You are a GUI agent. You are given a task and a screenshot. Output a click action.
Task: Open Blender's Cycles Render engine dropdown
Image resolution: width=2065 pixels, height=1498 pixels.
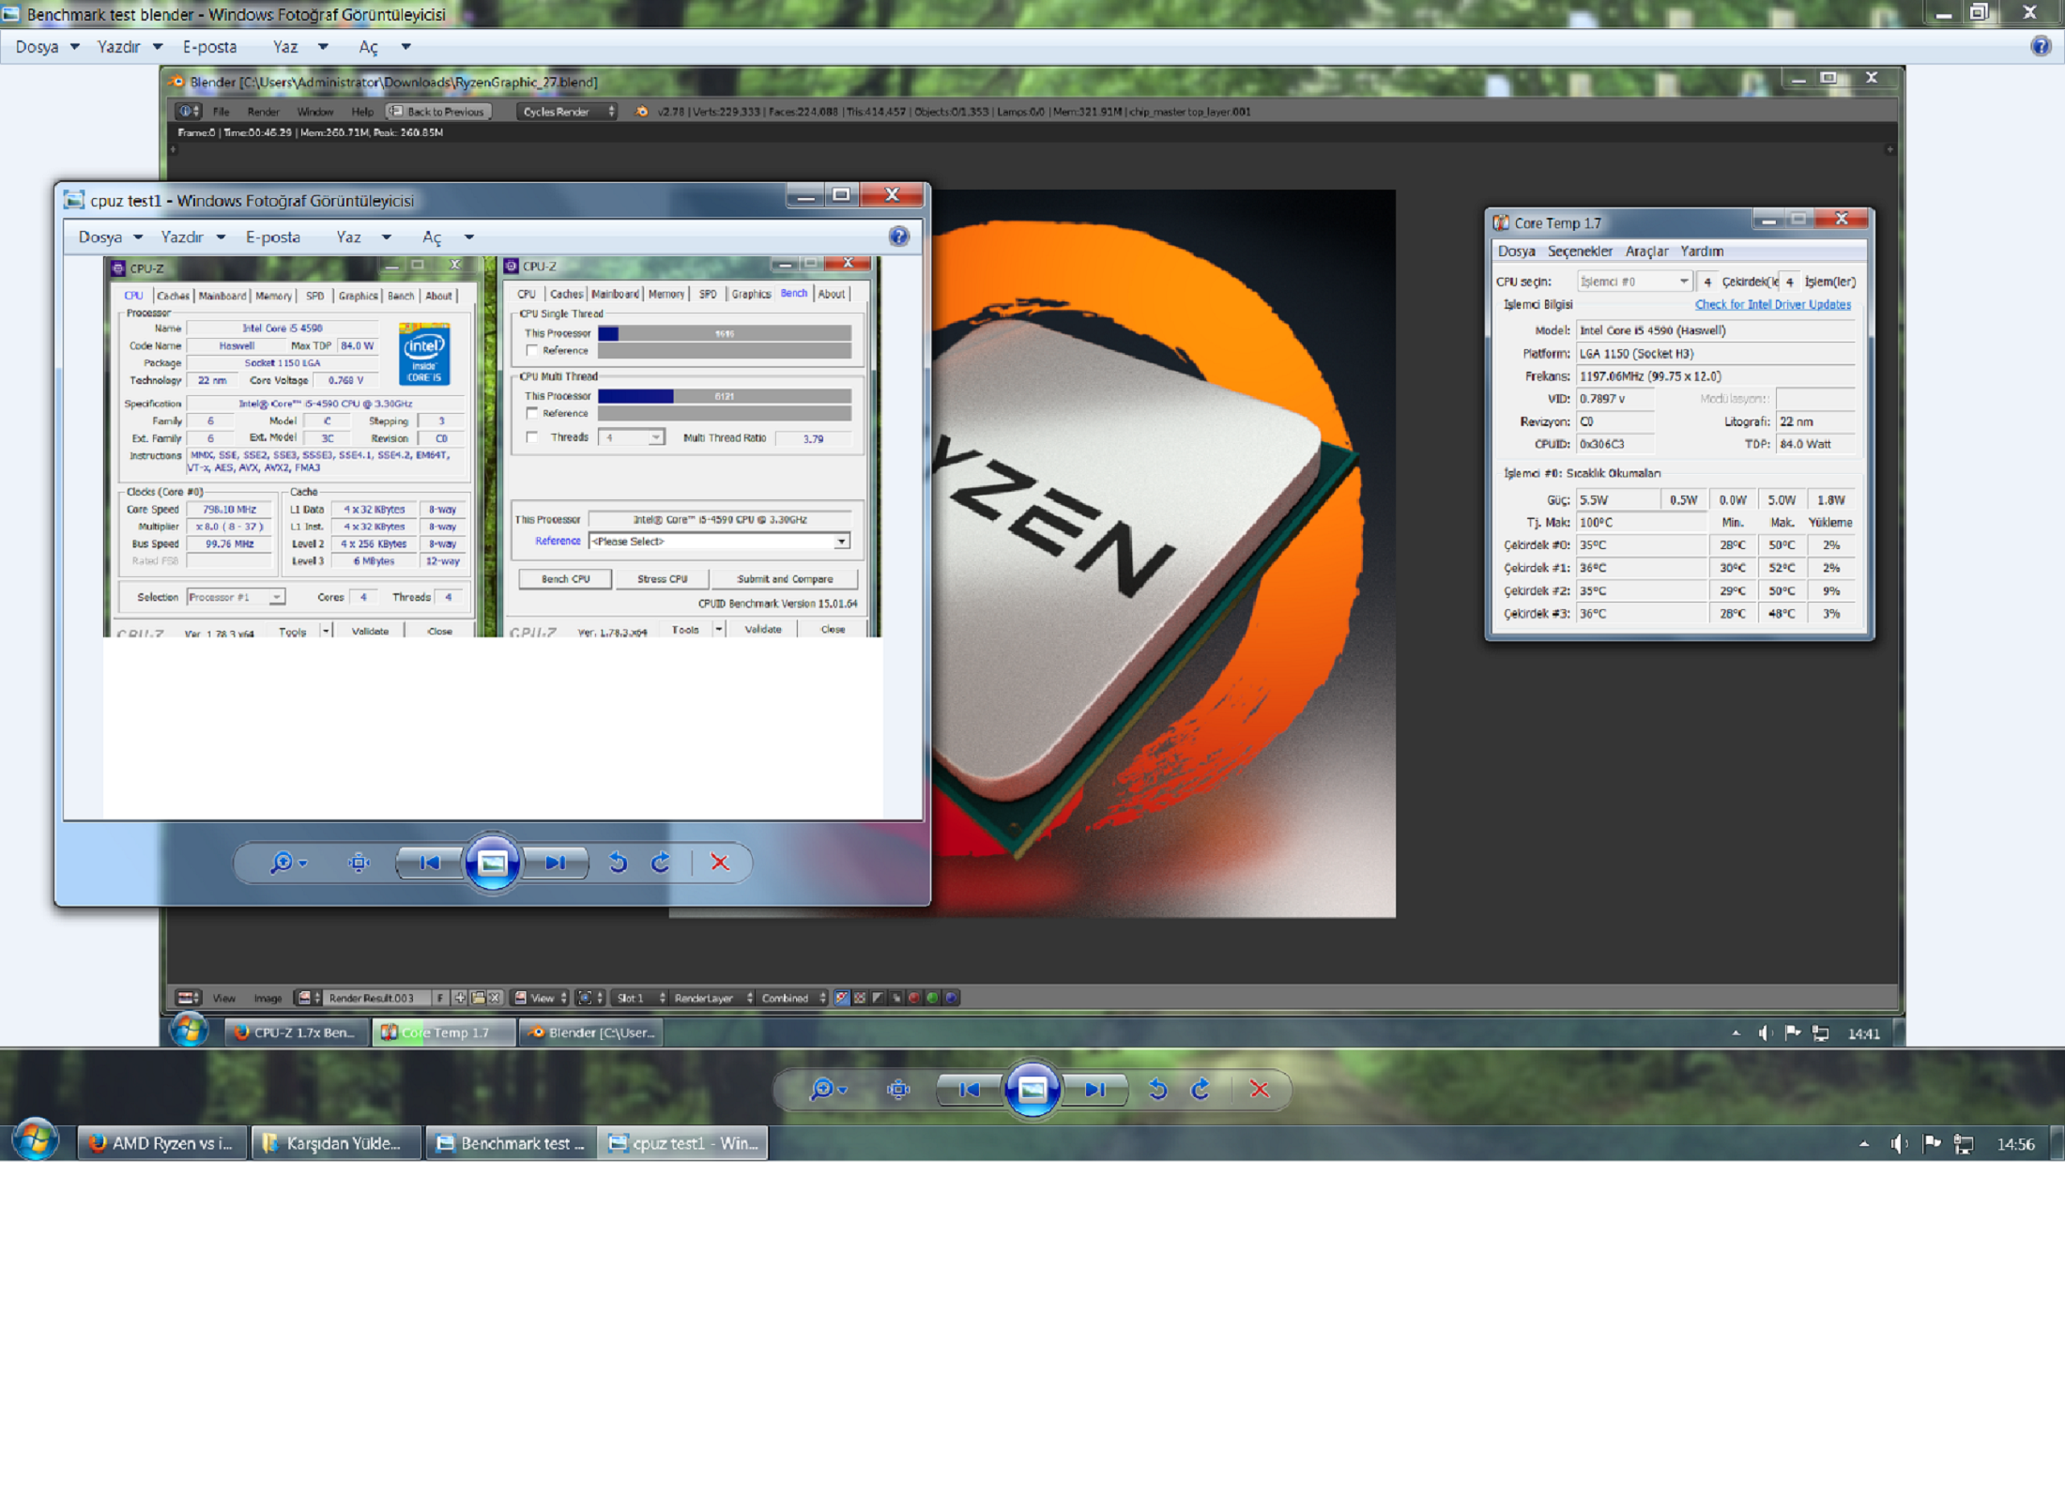[x=567, y=112]
